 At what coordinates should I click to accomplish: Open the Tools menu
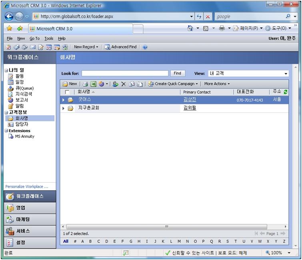pyautogui.click(x=49, y=38)
